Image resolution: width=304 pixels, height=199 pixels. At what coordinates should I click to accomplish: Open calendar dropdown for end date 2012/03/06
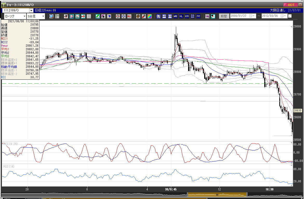click(x=283, y=16)
